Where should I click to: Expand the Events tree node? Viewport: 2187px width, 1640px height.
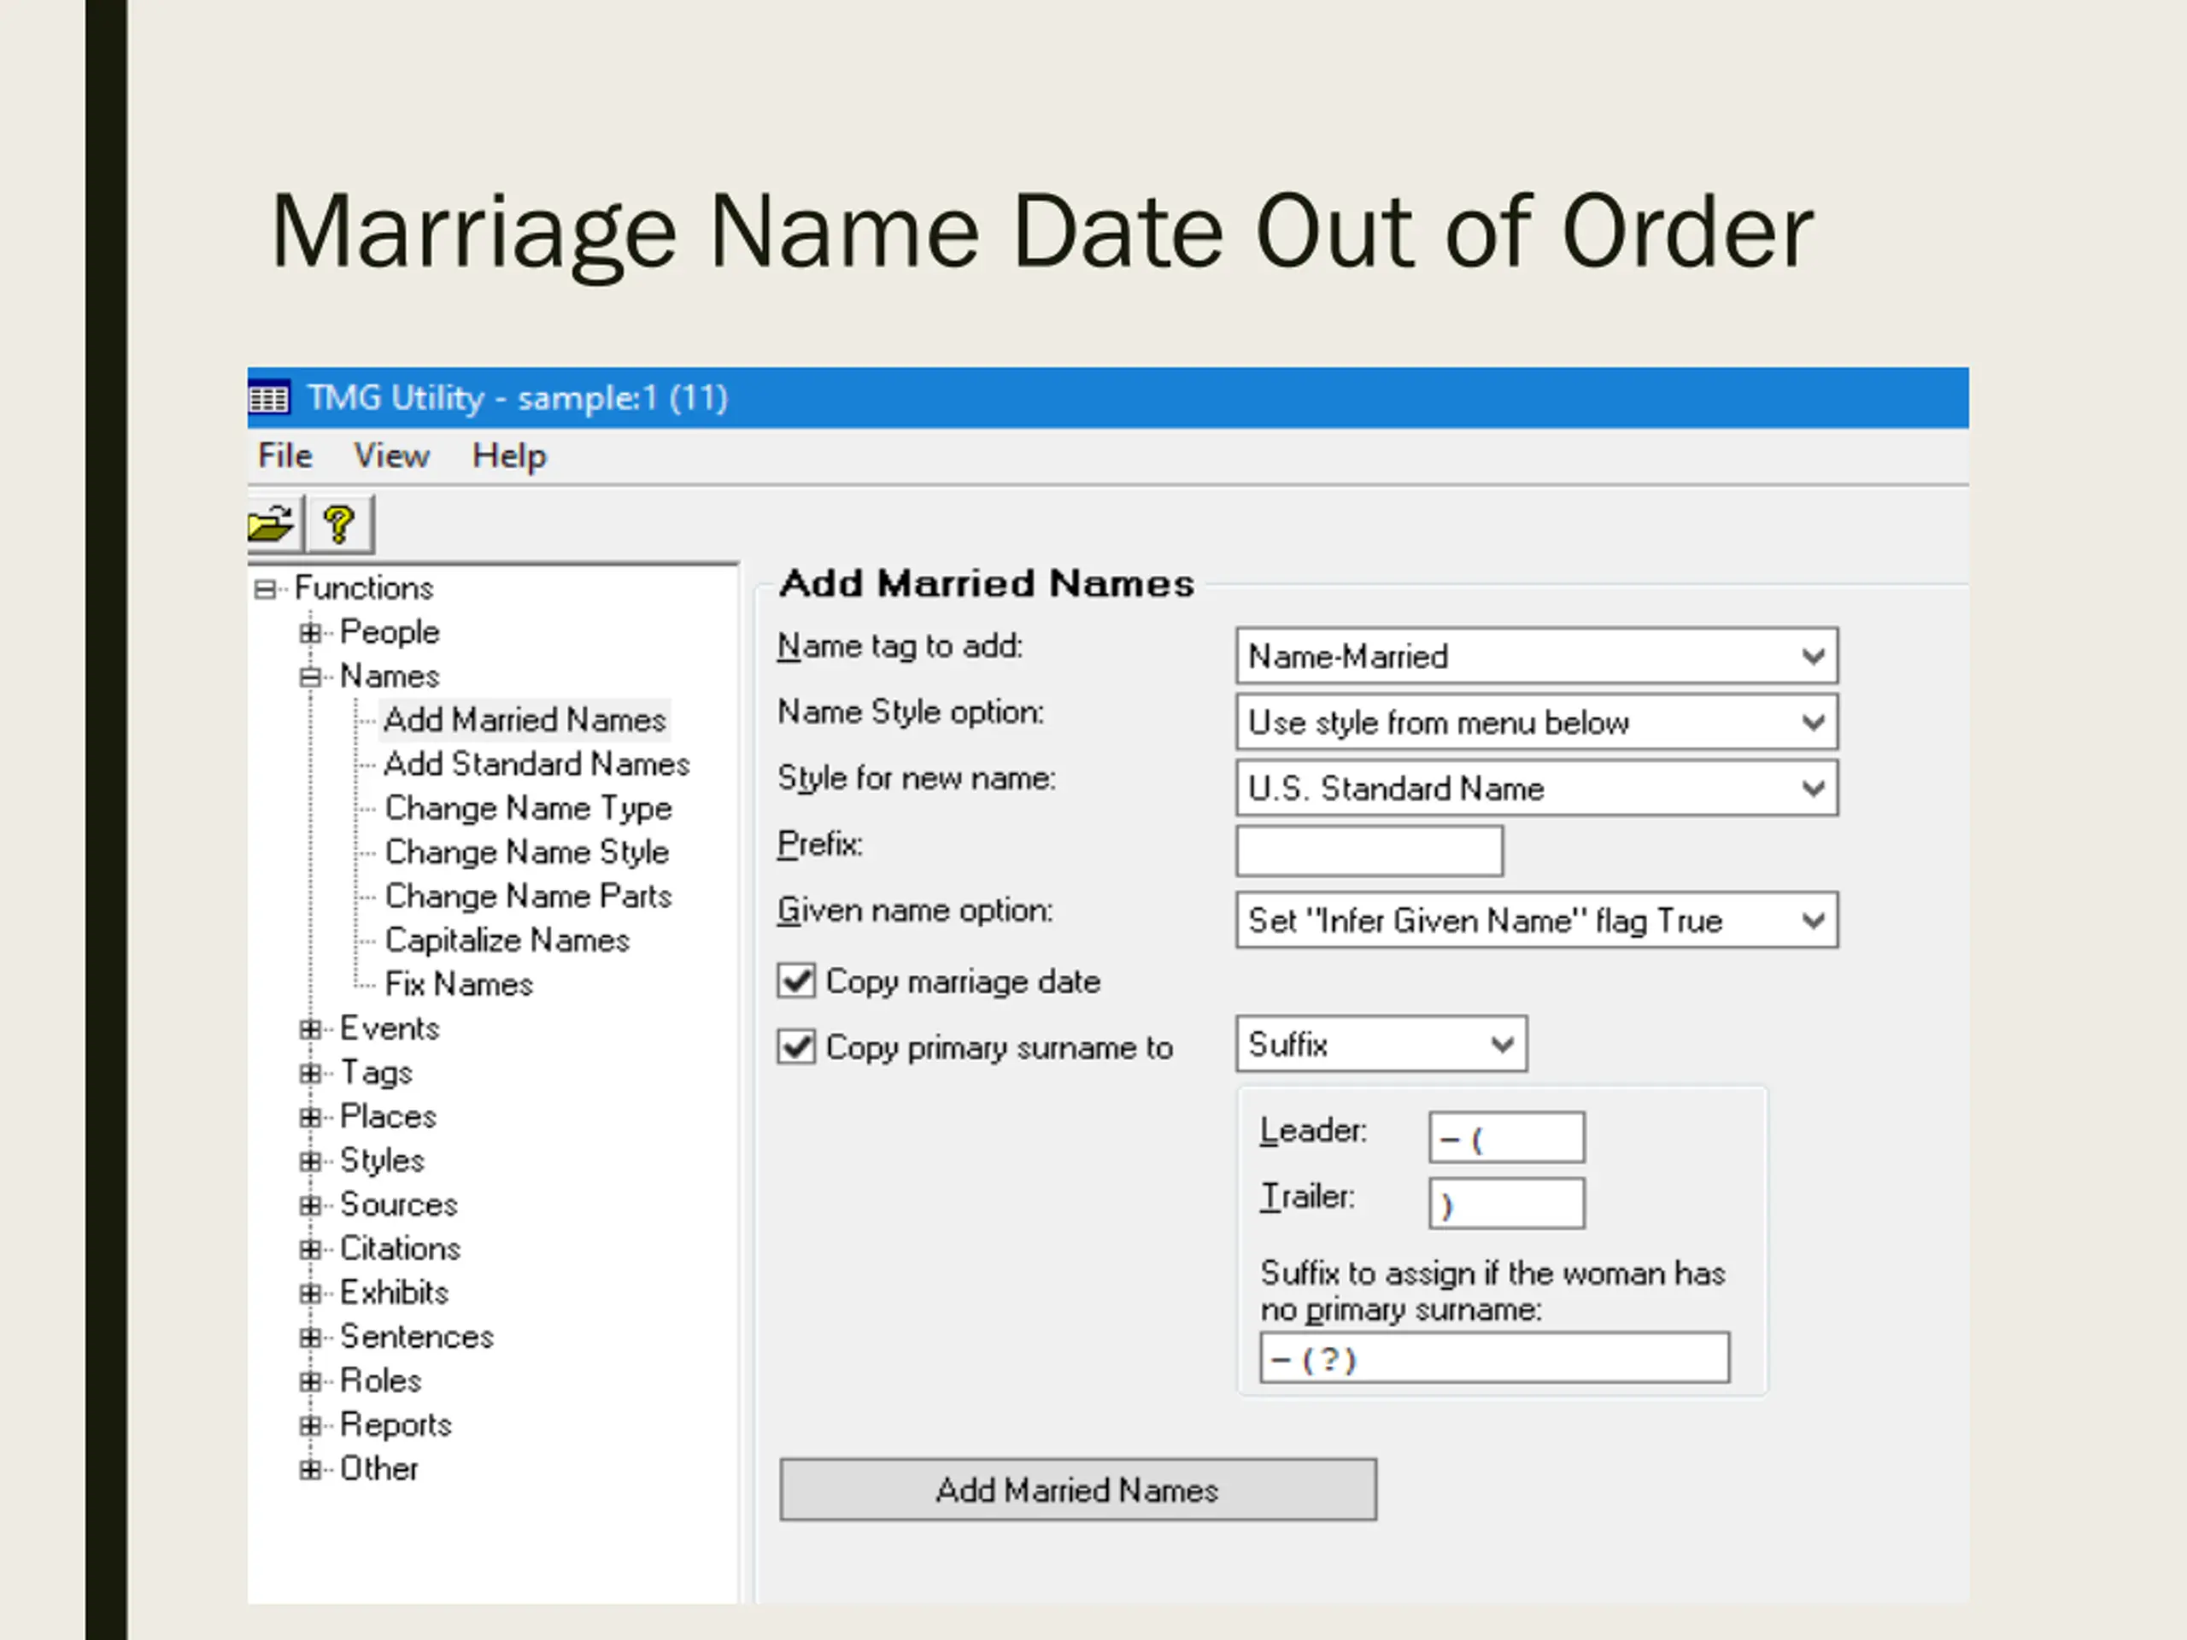point(310,1029)
